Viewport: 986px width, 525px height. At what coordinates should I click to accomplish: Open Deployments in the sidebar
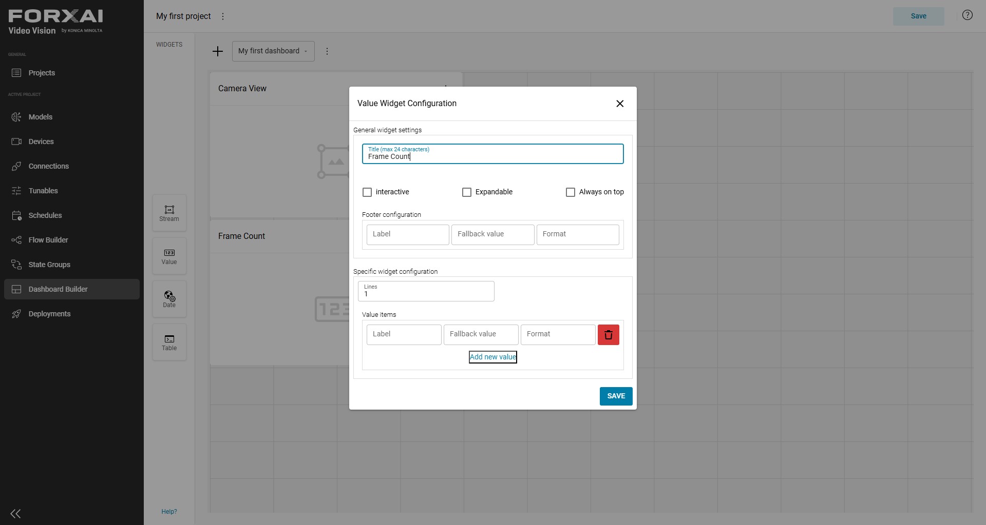(72, 314)
